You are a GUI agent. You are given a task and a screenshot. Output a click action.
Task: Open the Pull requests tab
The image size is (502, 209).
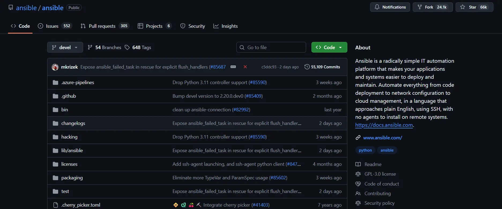(105, 26)
